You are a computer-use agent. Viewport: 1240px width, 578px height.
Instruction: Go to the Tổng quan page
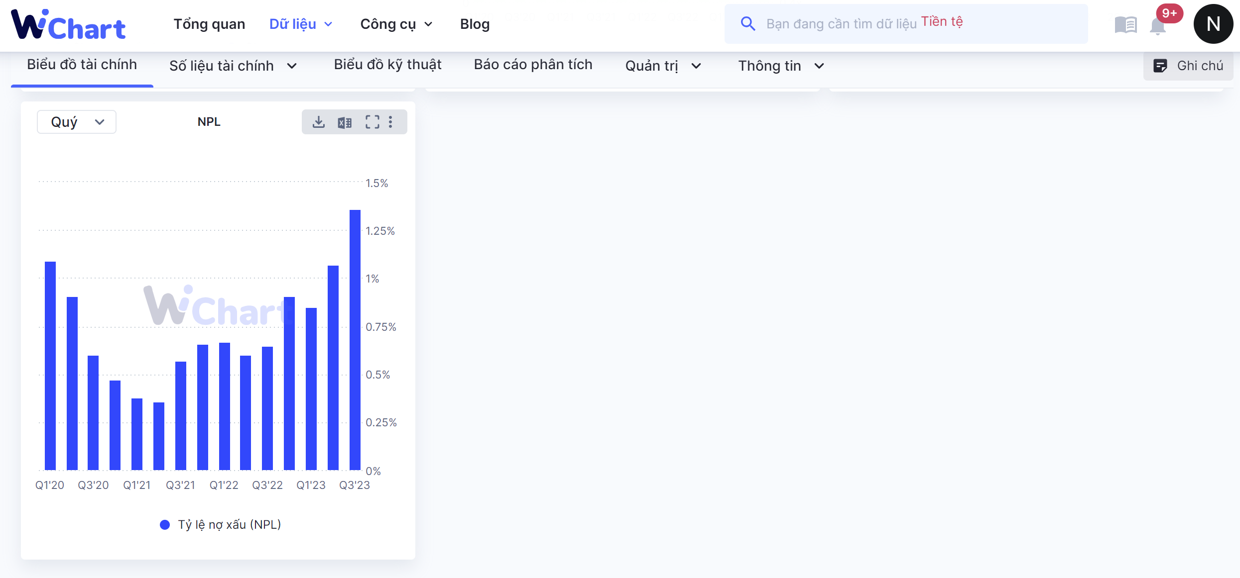(209, 24)
